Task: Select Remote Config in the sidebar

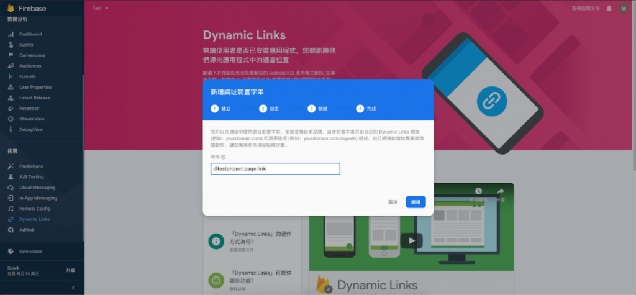Action: (x=35, y=209)
